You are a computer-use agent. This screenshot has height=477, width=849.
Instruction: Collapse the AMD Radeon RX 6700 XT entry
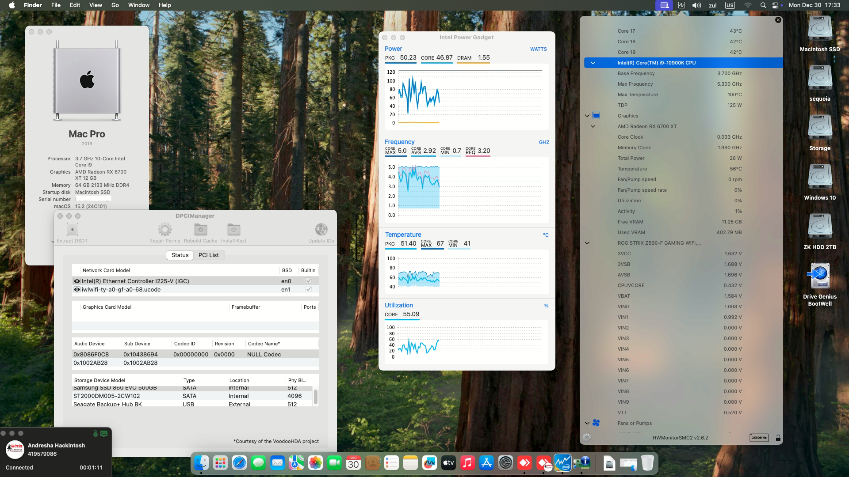pos(593,126)
